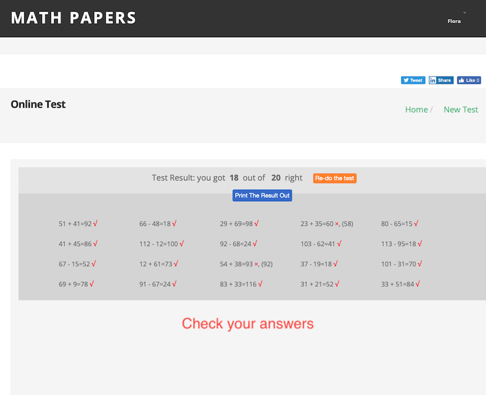Click the Tweet share button
The image size is (486, 395).
[x=412, y=80]
